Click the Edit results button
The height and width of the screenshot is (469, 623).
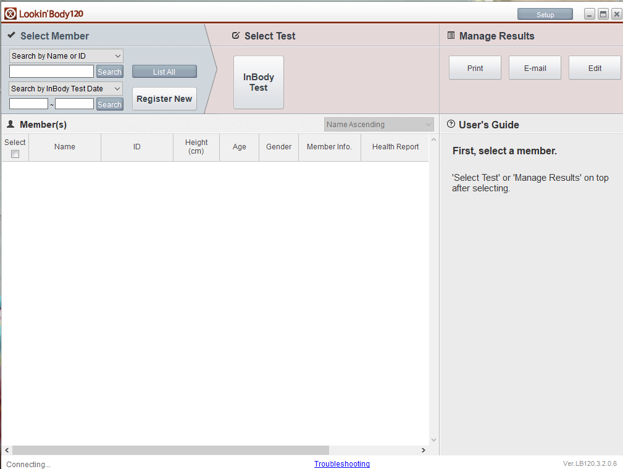tap(595, 68)
